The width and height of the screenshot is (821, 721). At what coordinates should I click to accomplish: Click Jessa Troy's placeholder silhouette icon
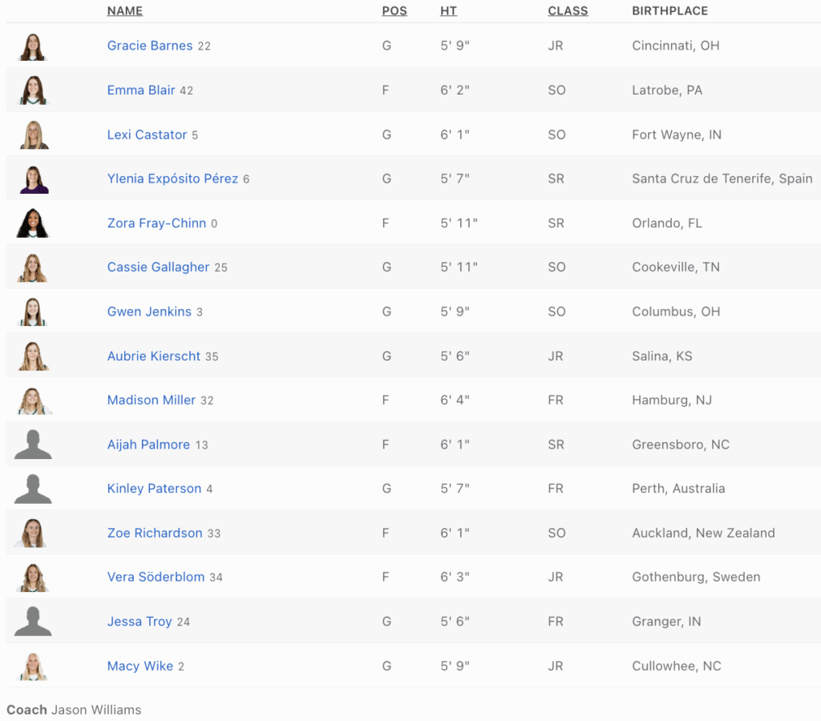(33, 622)
